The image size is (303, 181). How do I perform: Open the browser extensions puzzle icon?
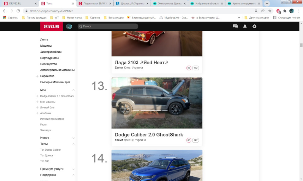285,11
